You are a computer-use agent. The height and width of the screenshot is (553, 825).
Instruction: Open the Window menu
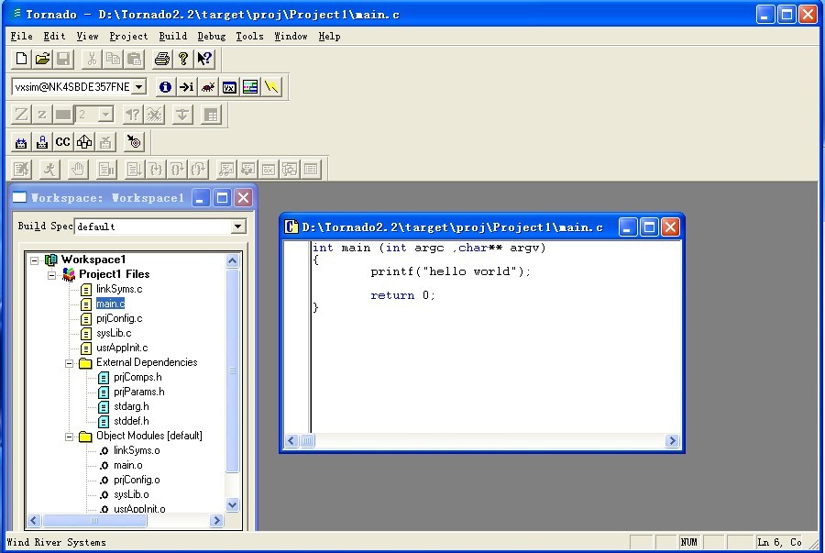click(x=291, y=37)
